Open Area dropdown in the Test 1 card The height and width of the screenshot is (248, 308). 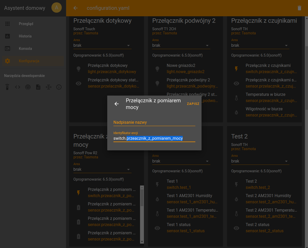(181, 161)
